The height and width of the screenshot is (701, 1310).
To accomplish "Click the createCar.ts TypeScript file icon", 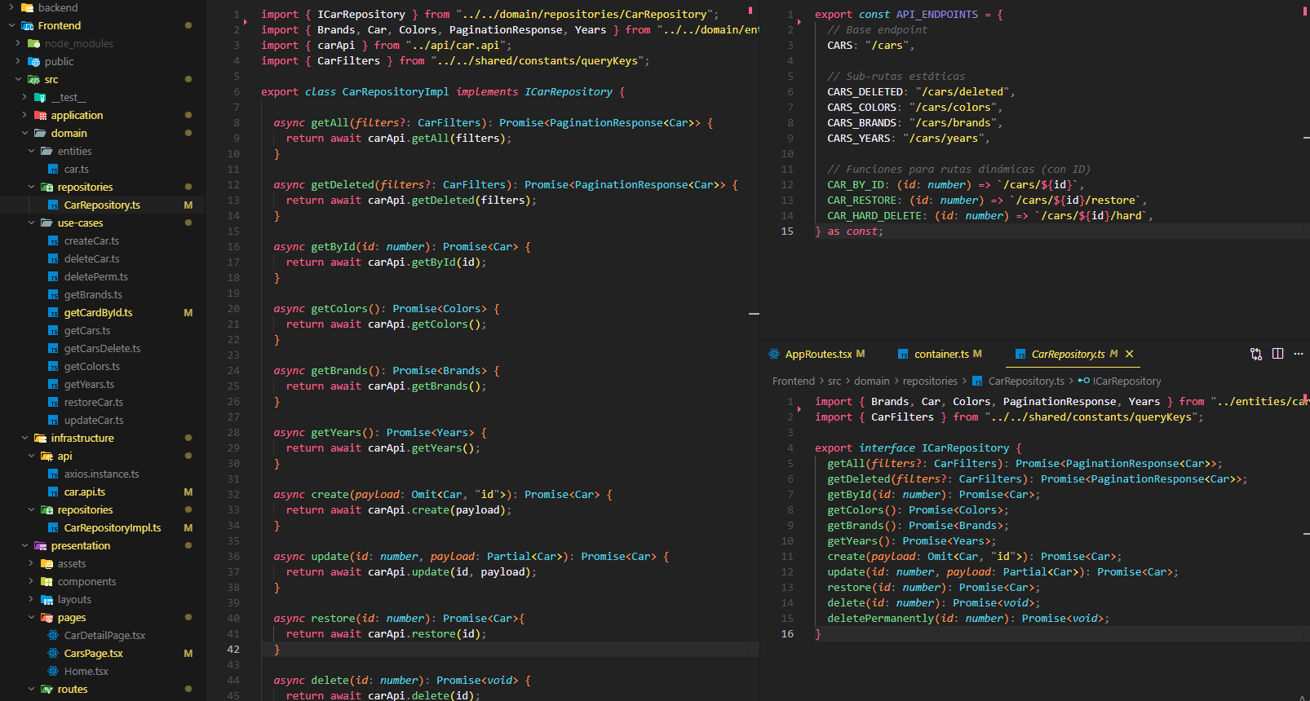I will [53, 241].
